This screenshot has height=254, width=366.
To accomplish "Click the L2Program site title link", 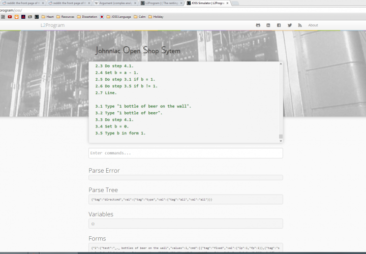I will point(52,25).
